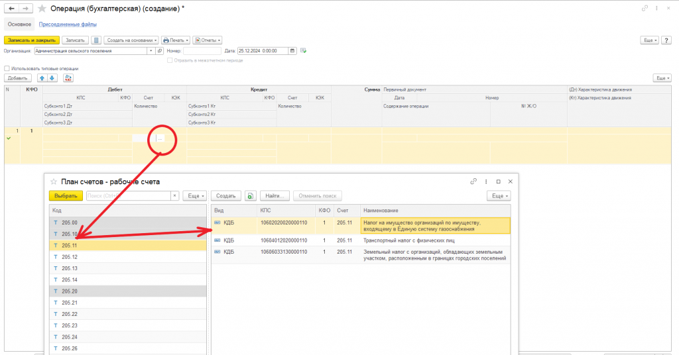Open the Организация dropdown arrow
Screen dimensions: 679x355
coord(151,51)
